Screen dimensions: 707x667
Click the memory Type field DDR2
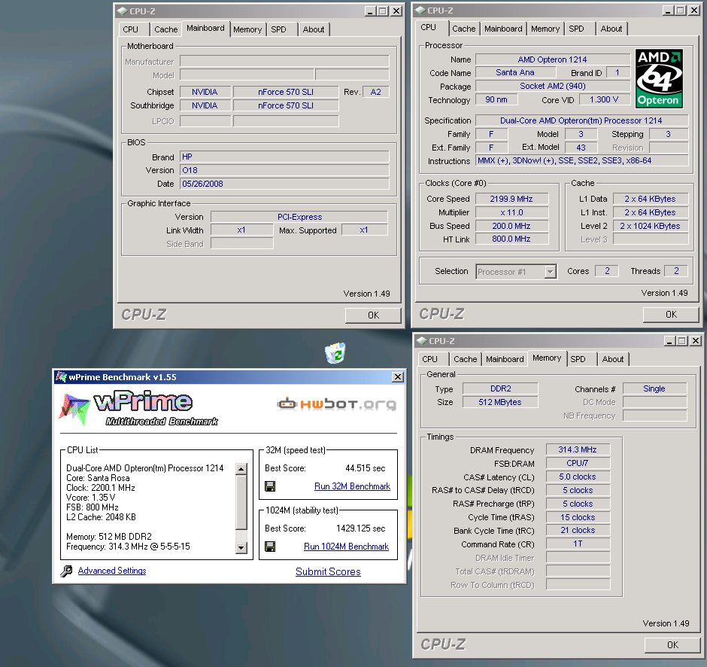[500, 388]
